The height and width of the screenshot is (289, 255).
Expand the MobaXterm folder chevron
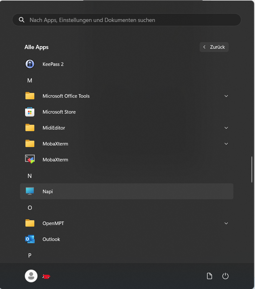click(x=226, y=144)
